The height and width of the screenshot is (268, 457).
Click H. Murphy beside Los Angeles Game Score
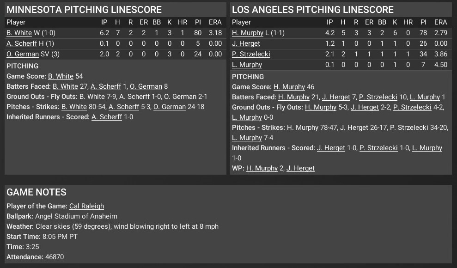click(289, 87)
